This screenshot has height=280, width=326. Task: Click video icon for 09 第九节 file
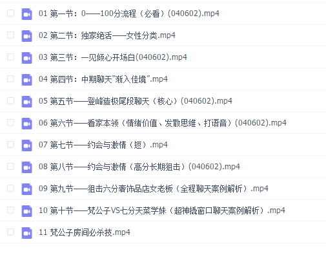(27, 189)
